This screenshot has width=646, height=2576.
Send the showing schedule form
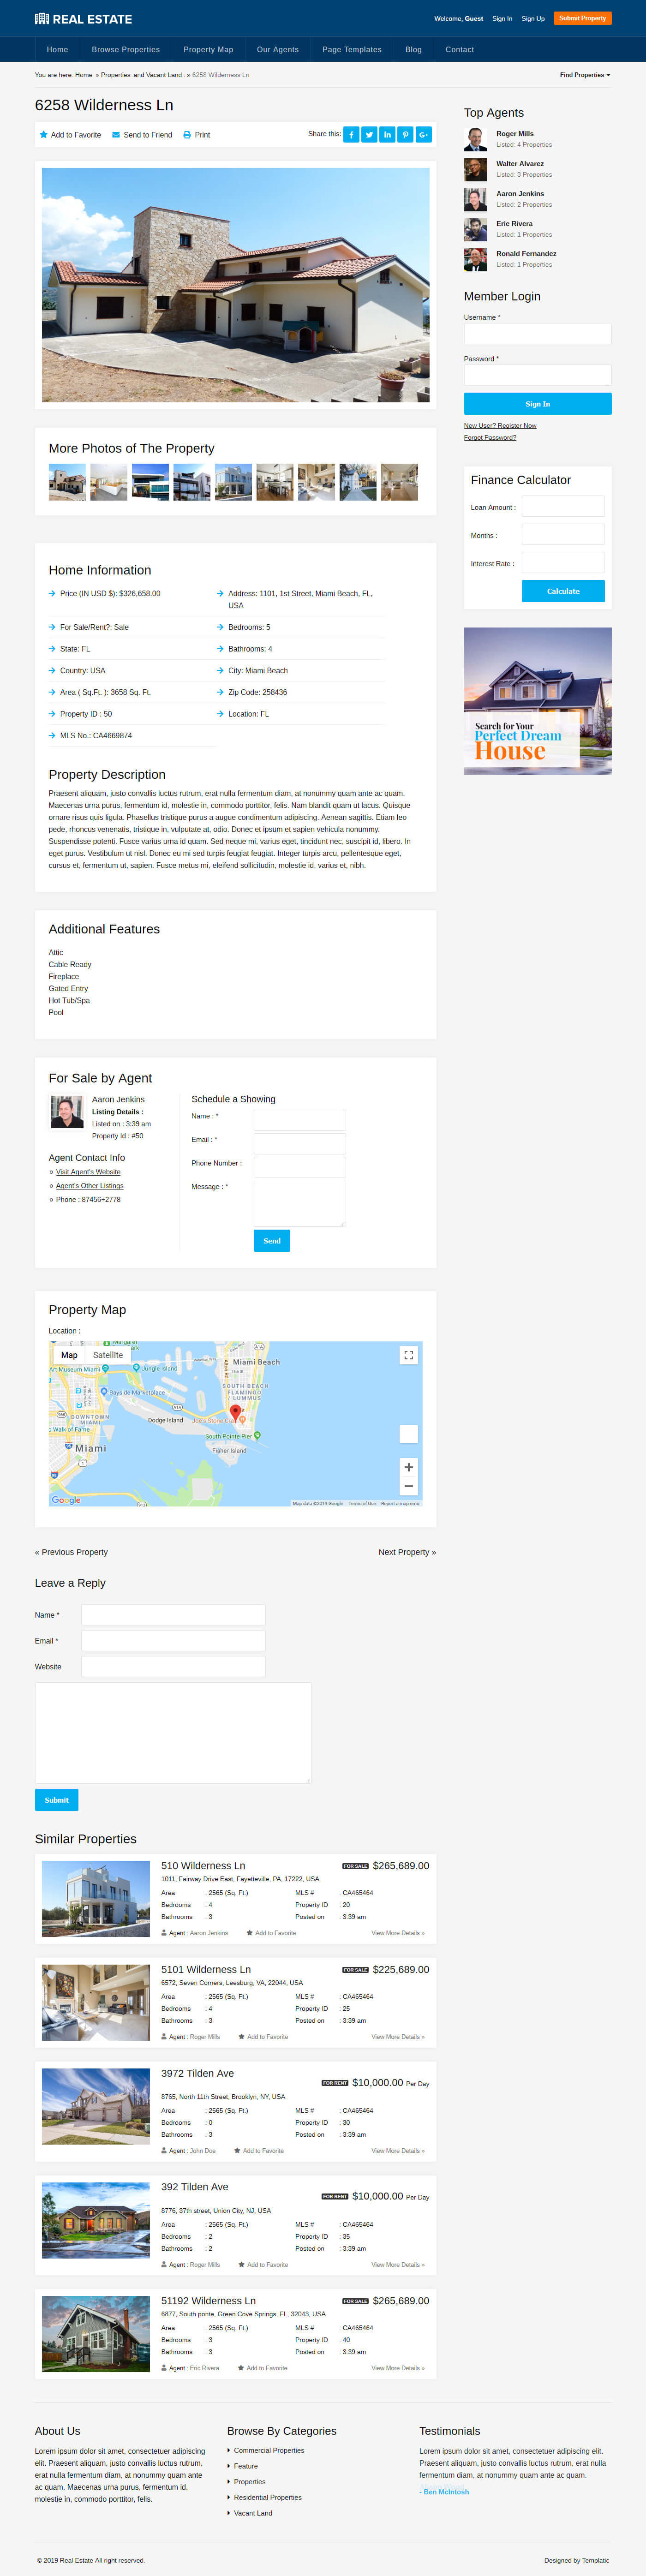pyautogui.click(x=272, y=1241)
